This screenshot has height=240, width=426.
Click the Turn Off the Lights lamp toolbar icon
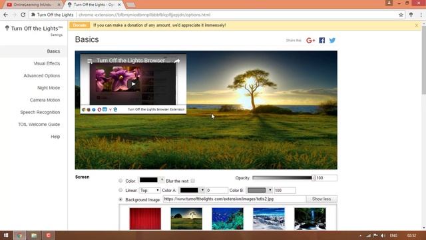pos(411,15)
